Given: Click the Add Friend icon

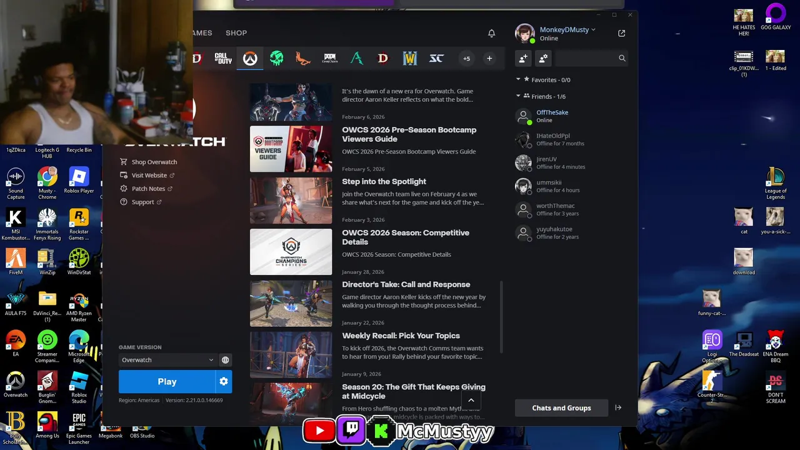Looking at the screenshot, I should [523, 58].
